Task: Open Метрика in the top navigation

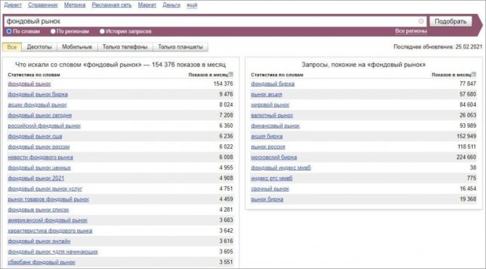Action: pos(75,5)
